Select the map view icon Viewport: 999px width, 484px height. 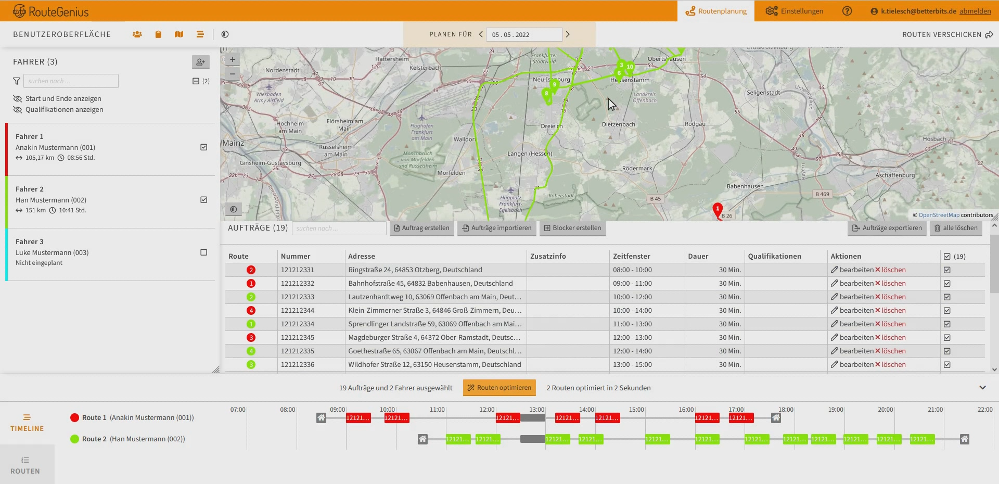coord(179,34)
